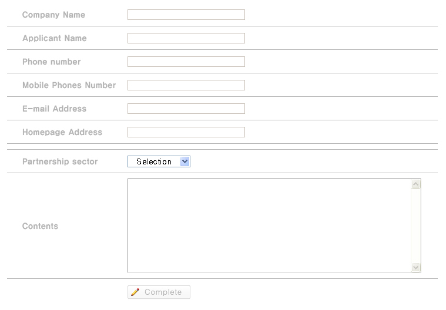Click the Applicant Name label
The image size is (446, 310).
[x=54, y=38]
